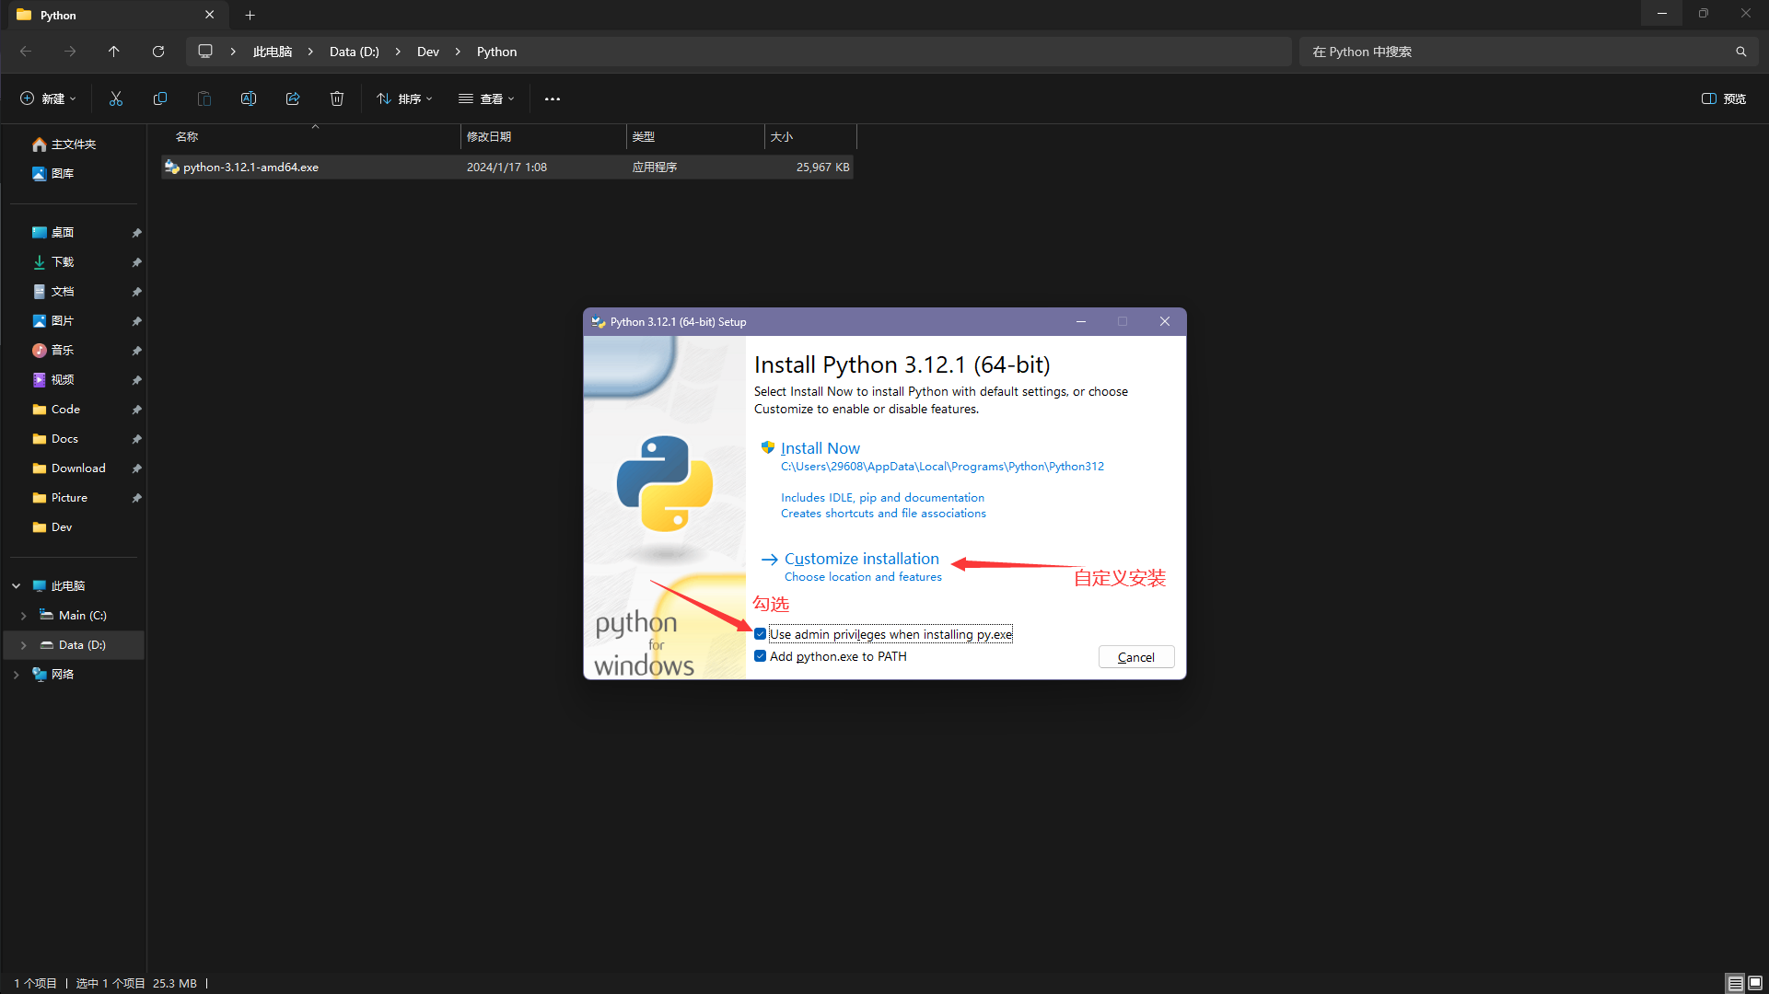Click the Refresh icon beside address bar

[x=158, y=52]
